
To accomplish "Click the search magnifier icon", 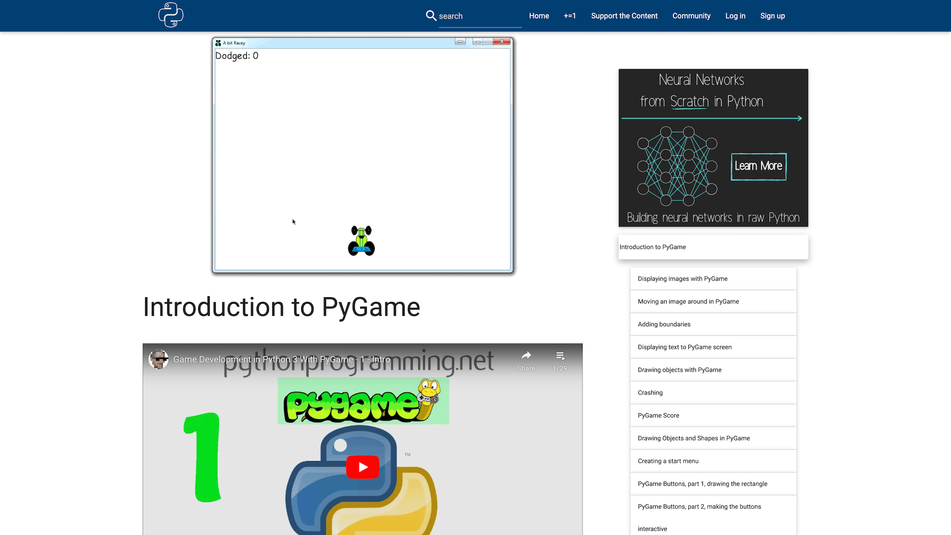I will click(431, 15).
